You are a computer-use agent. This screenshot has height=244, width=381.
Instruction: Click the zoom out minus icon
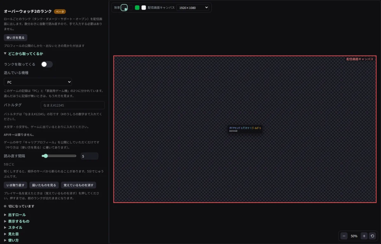pos(344,236)
